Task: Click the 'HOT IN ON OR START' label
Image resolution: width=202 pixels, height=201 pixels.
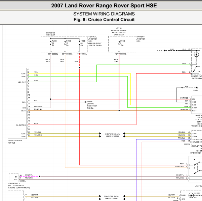Action: [x=50, y=34]
